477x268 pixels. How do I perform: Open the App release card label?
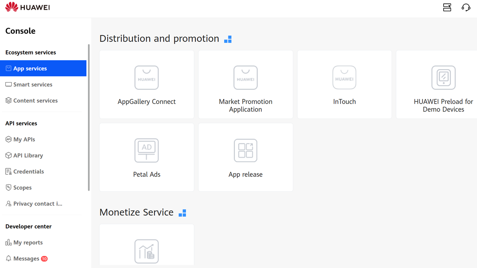246,175
